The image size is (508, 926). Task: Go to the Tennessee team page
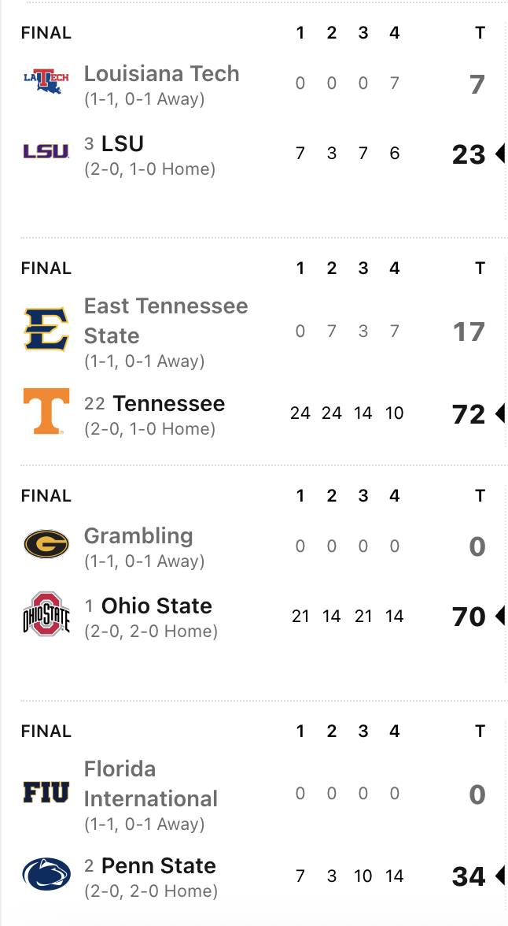click(x=168, y=404)
